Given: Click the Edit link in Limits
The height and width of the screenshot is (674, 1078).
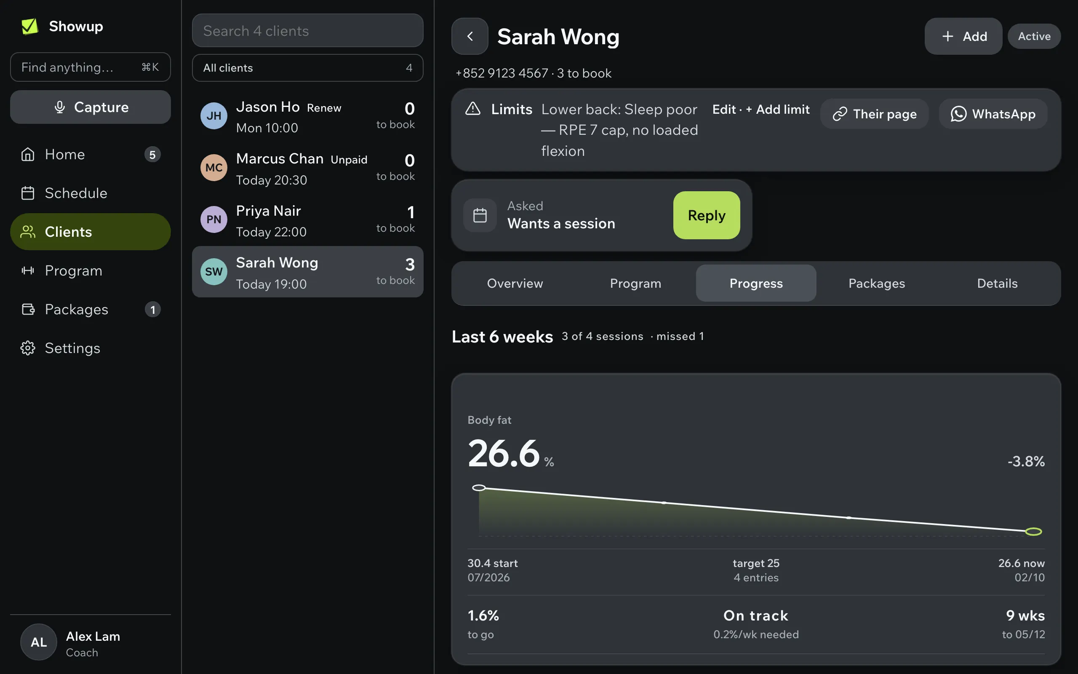Looking at the screenshot, I should coord(724,109).
